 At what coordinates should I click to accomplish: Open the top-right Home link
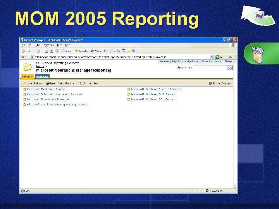coord(164,62)
